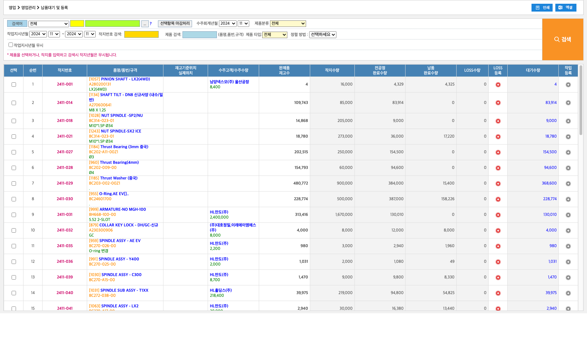
Task: Expand the 정렬 방법 dropdown
Action: coord(322,35)
